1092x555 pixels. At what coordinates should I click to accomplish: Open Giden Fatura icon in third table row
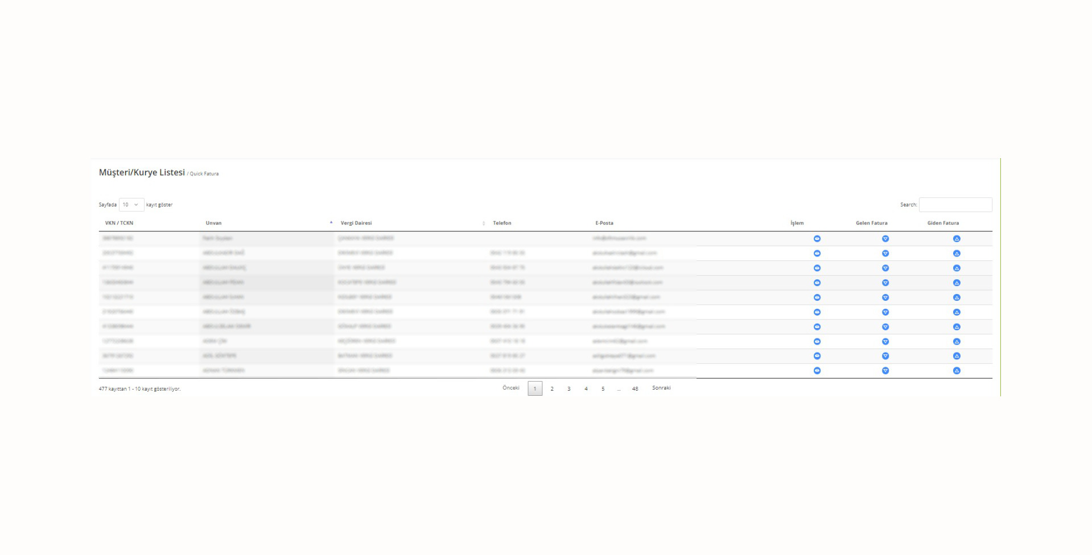click(957, 268)
